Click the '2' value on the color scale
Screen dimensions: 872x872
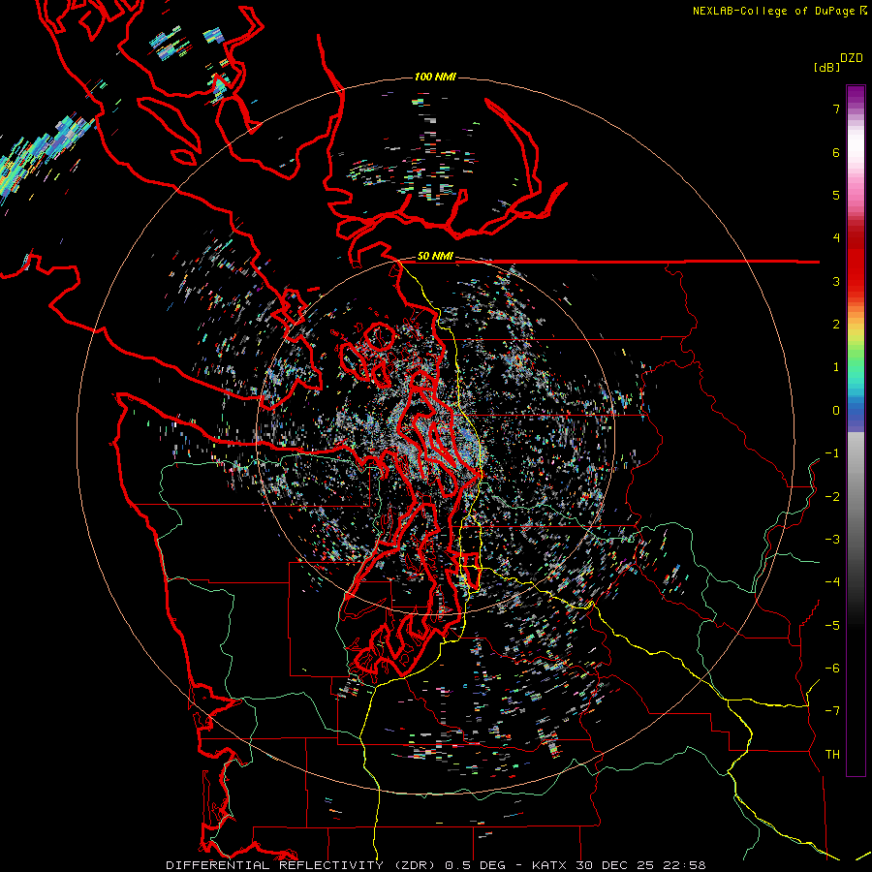836,325
